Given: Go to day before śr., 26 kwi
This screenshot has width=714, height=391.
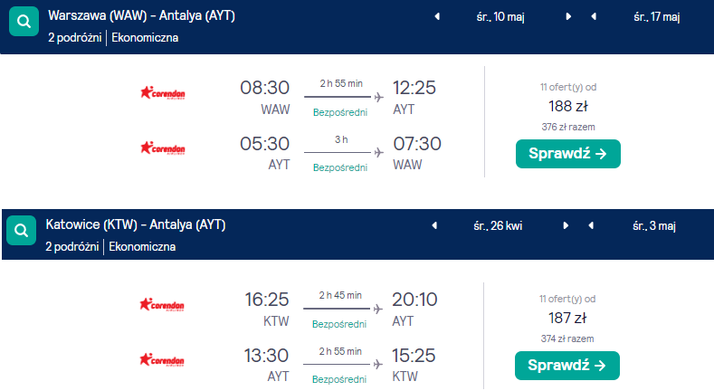Looking at the screenshot, I should pos(434,225).
